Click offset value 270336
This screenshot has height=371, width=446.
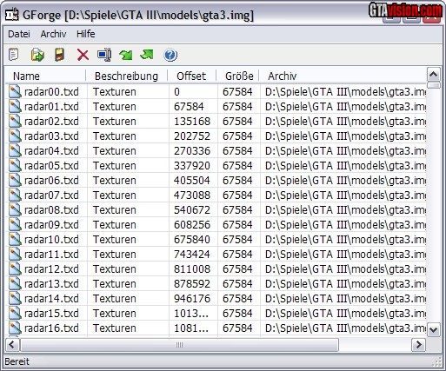pos(192,151)
